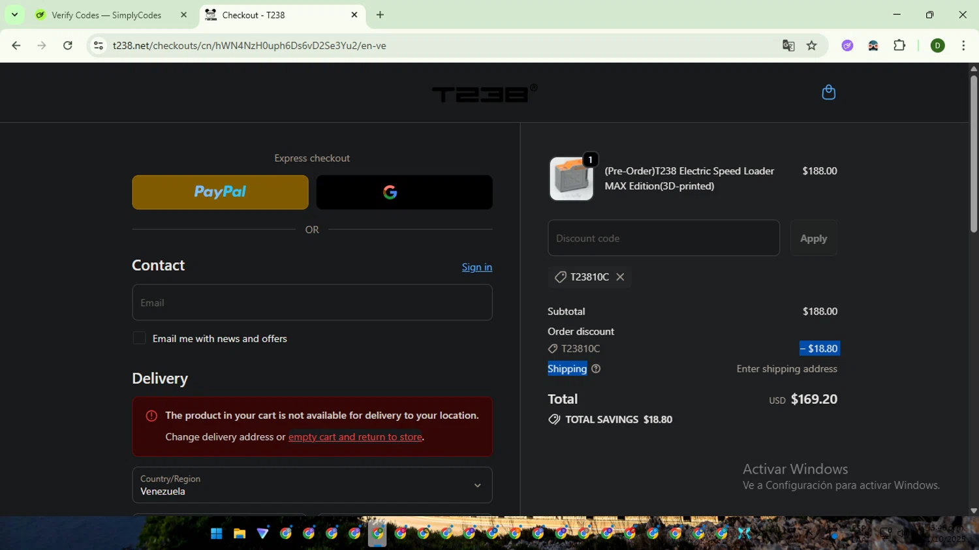
Task: Pay with Google Pay express checkout
Action: point(404,192)
